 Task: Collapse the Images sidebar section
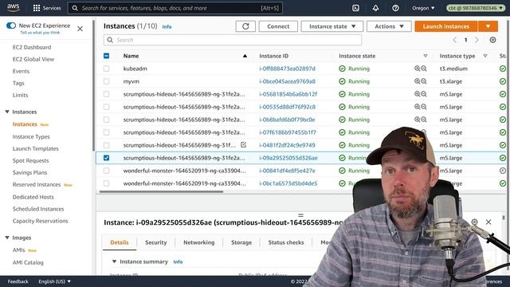pos(7,238)
